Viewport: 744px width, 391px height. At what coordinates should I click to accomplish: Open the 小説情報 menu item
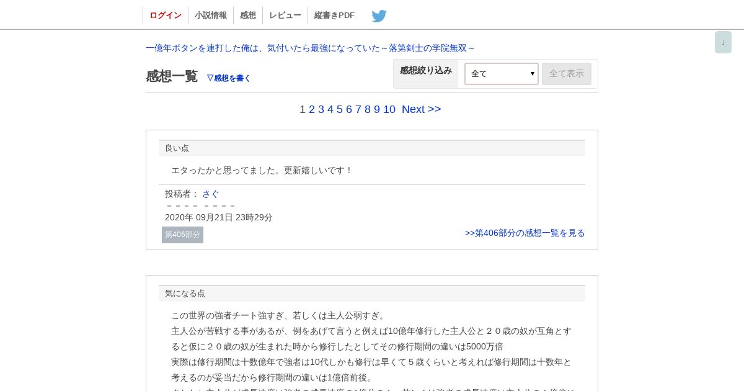coord(211,16)
